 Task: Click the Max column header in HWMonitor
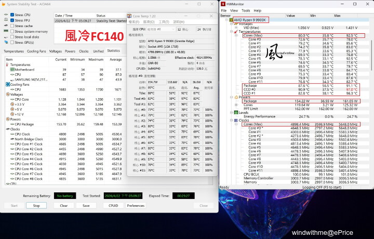pyautogui.click(x=345, y=16)
